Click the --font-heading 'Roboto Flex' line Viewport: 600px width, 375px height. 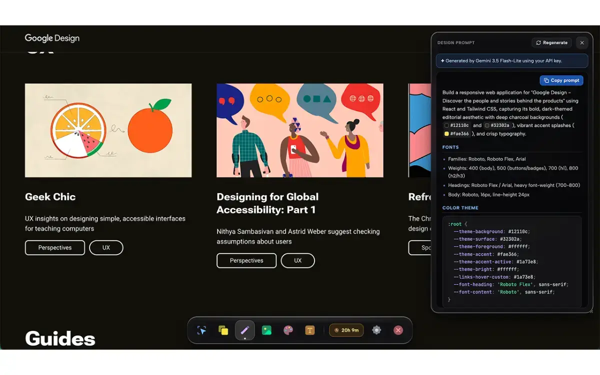click(x=511, y=284)
